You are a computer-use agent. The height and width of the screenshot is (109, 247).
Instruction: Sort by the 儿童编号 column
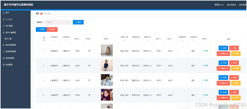point(54,40)
